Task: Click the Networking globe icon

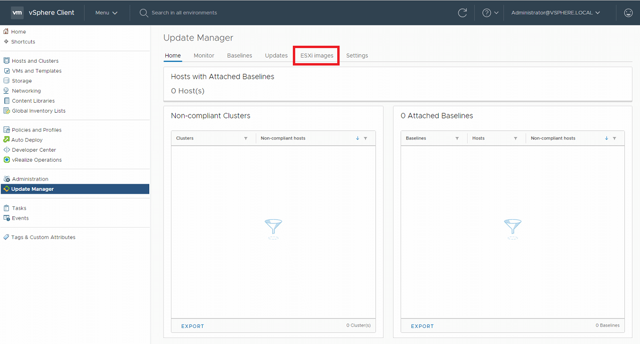Action: [x=6, y=90]
